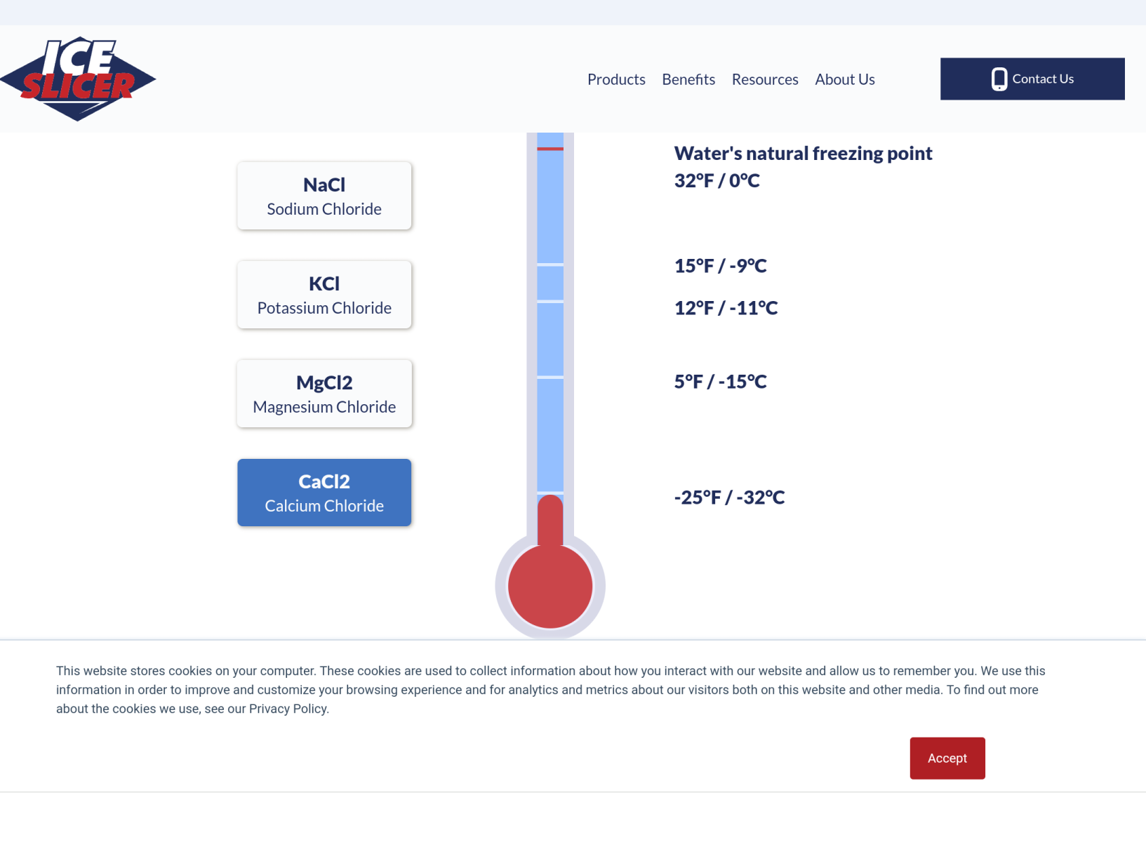
Task: Click the 12°F / -11°C temperature label
Action: (x=726, y=308)
